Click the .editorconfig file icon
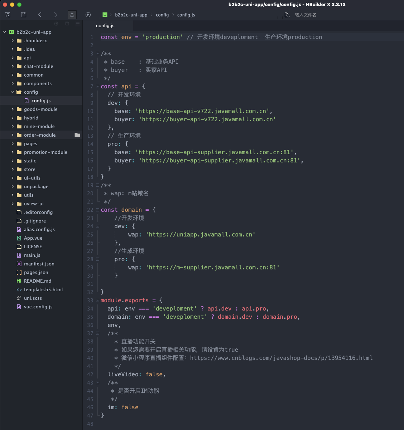The height and width of the screenshot is (430, 404). (19, 212)
